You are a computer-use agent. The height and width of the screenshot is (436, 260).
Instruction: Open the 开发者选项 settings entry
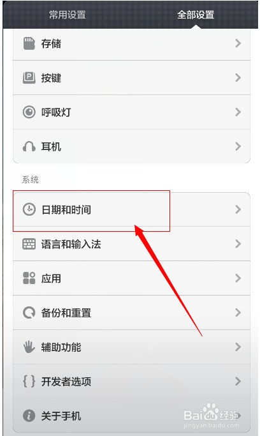(x=131, y=381)
